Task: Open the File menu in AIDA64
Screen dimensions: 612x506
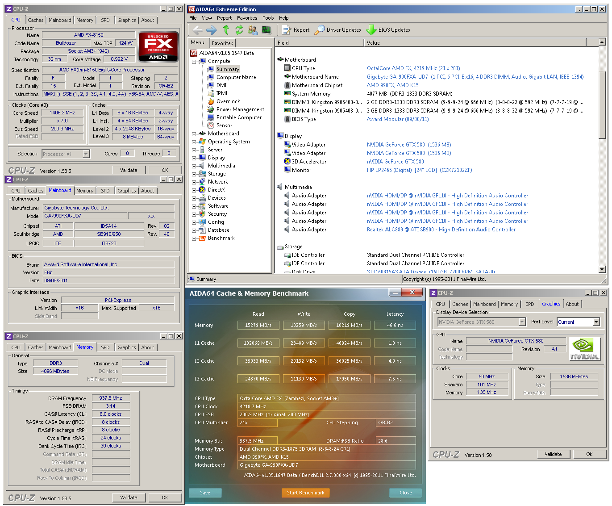Action: point(193,18)
